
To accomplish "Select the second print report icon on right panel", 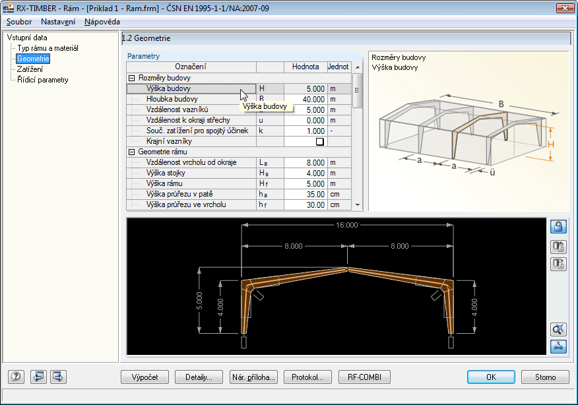I will tap(558, 264).
